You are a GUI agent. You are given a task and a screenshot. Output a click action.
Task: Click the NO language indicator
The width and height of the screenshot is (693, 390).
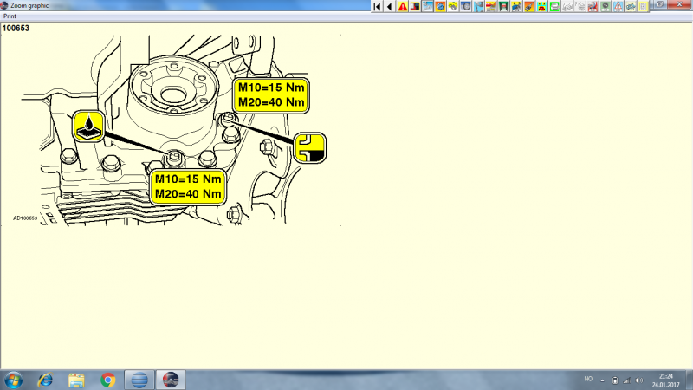pos(588,380)
